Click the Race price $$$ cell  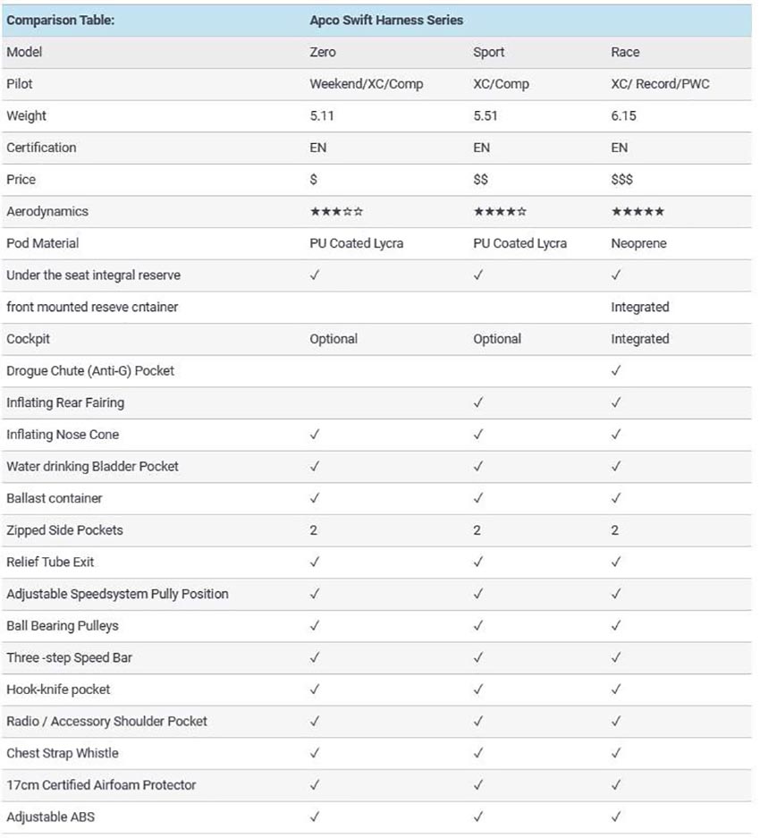[x=622, y=180]
